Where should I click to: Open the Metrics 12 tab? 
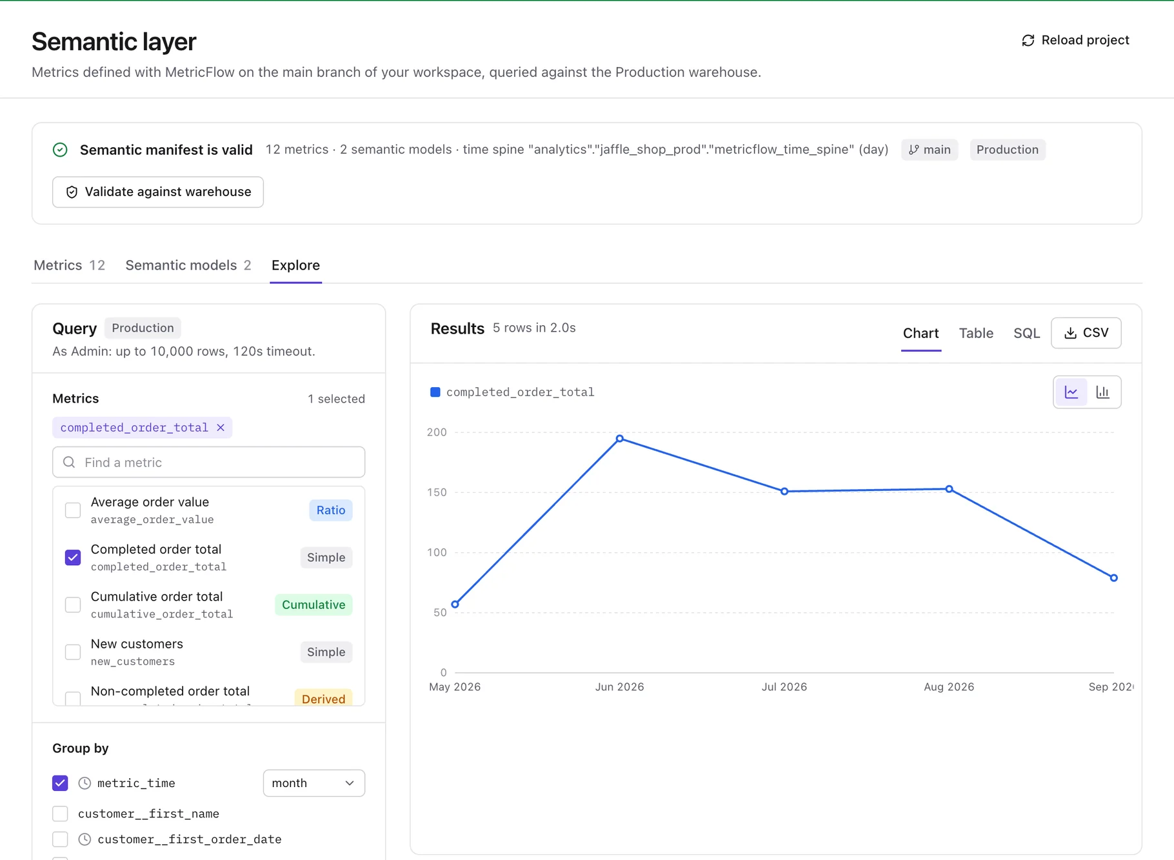(69, 265)
